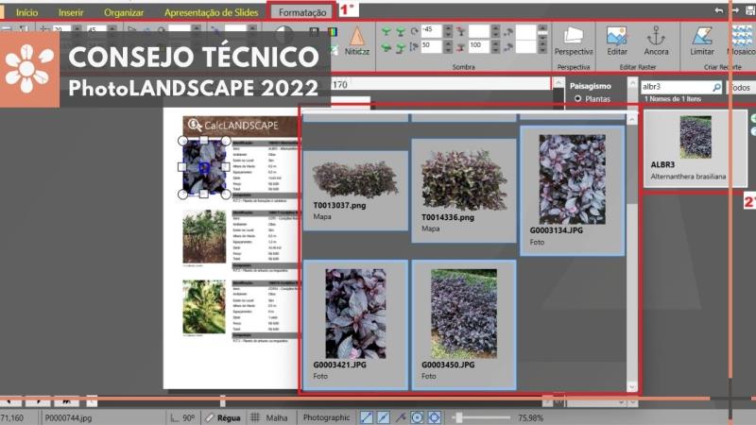
Task: Open the Organizar tab
Action: 124,12
